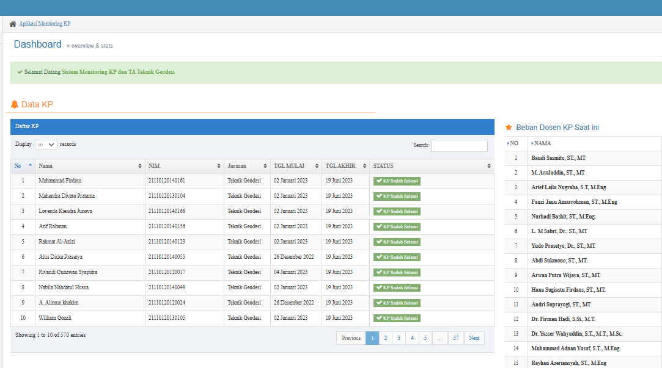
Task: Click KP Sudah Selesai badge for Rivandi Gunawan Syaputra
Action: click(397, 272)
